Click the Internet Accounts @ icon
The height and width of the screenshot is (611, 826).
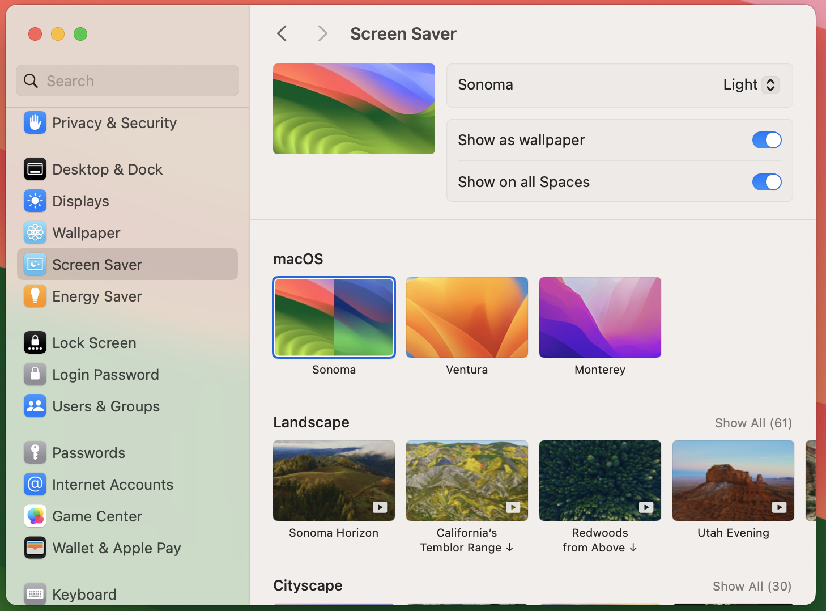click(x=35, y=484)
